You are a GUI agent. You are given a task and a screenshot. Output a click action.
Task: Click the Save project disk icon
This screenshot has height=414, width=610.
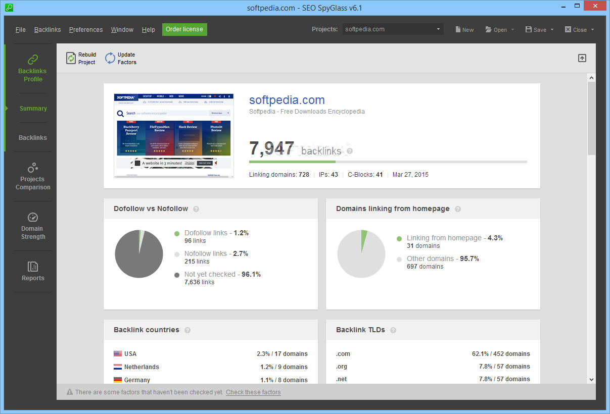[x=529, y=29]
